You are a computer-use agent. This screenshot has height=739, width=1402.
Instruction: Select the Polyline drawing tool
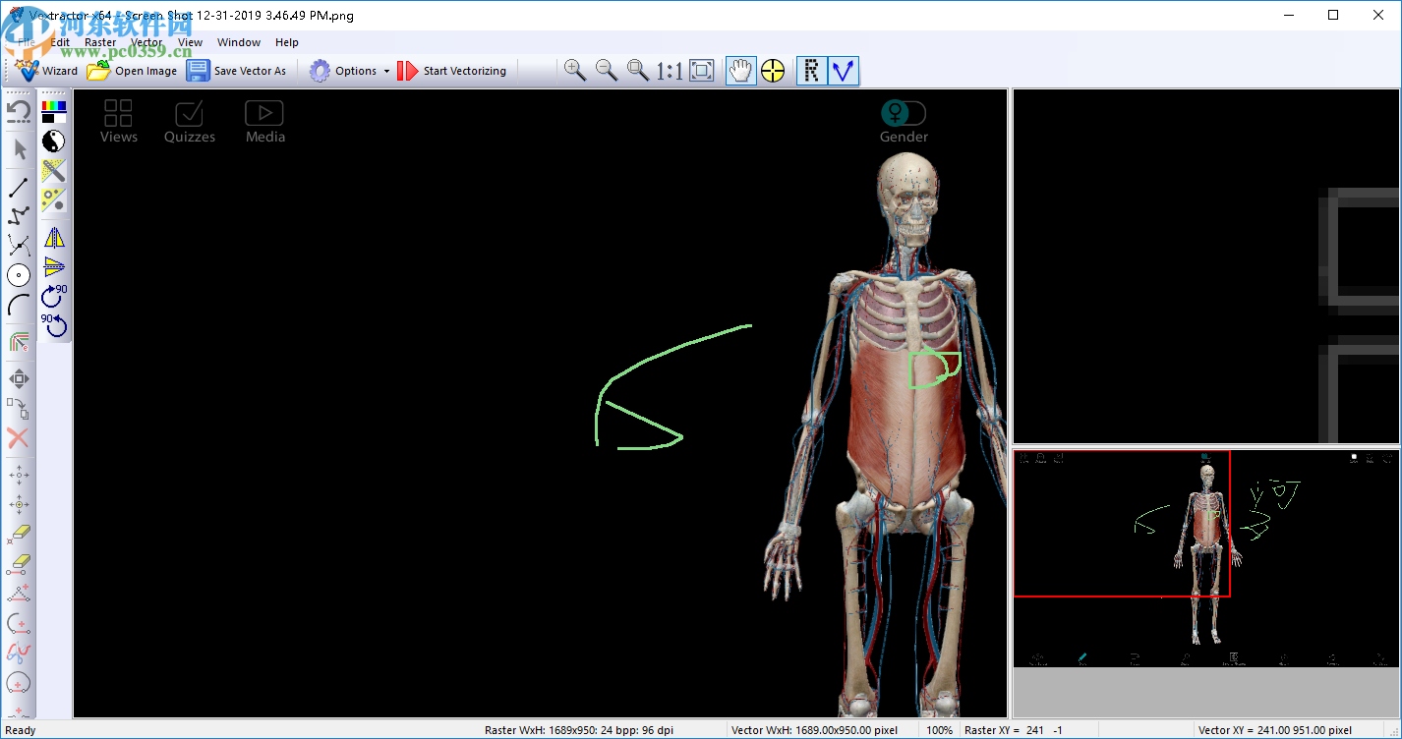click(x=19, y=216)
